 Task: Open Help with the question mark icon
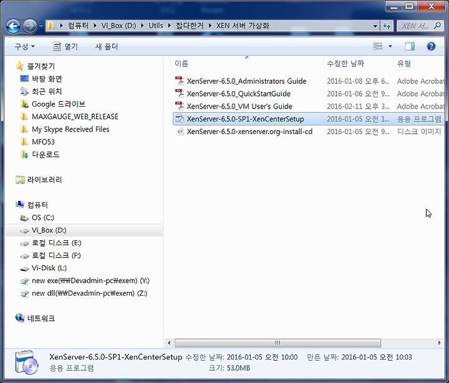pos(431,46)
